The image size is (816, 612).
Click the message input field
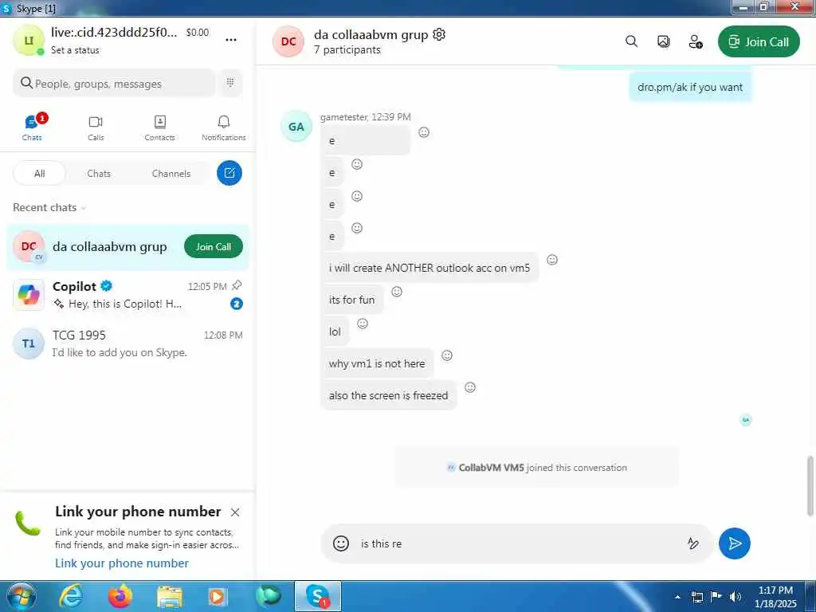pos(520,543)
